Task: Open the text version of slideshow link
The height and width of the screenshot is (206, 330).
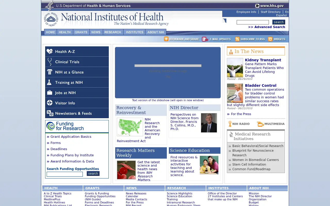Action: click(x=168, y=100)
